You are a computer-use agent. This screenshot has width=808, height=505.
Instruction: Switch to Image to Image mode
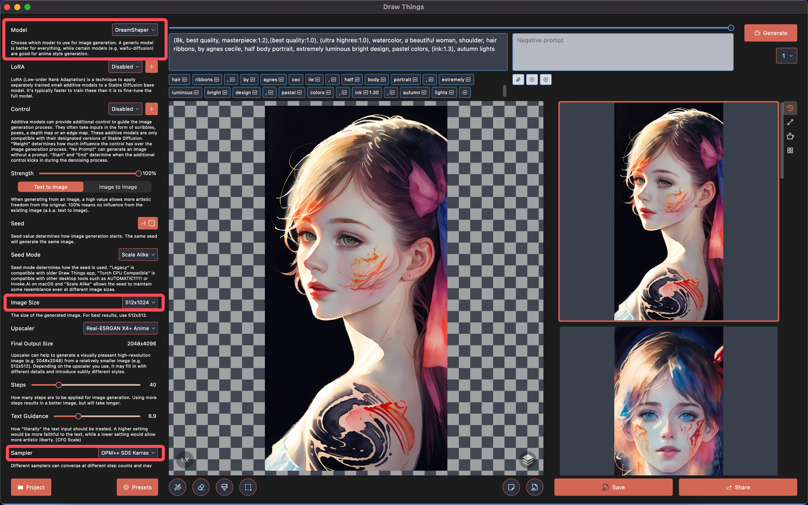(x=118, y=187)
